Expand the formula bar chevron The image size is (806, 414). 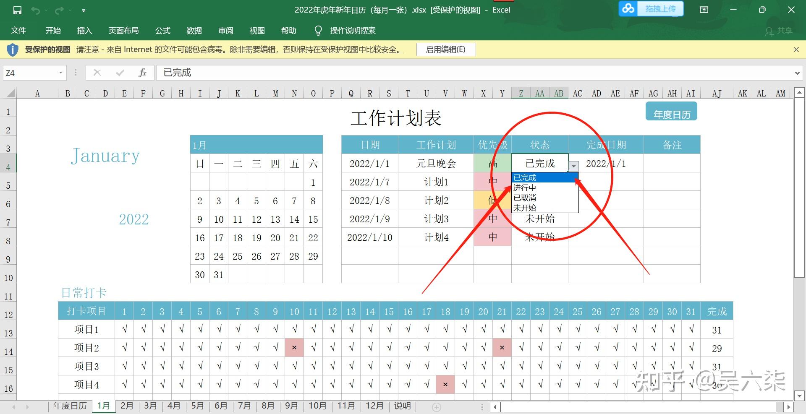797,73
